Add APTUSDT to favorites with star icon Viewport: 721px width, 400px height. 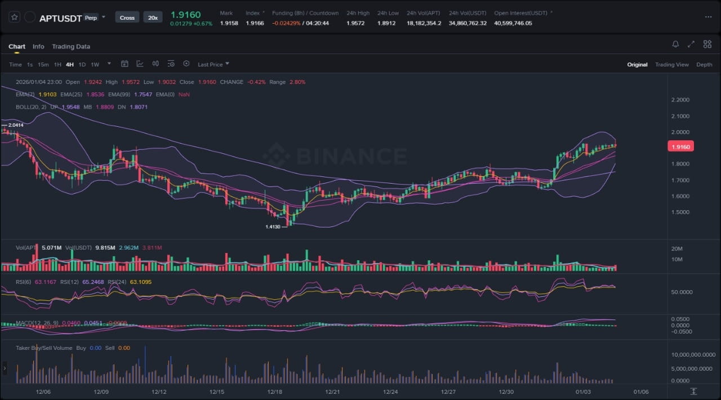15,17
